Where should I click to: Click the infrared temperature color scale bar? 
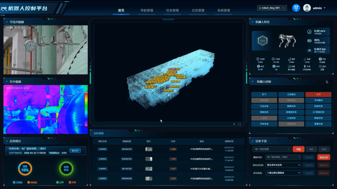coord(86,109)
